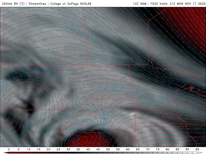
Task: Click the white arrow at the colorbar's high end
Action: point(200,153)
